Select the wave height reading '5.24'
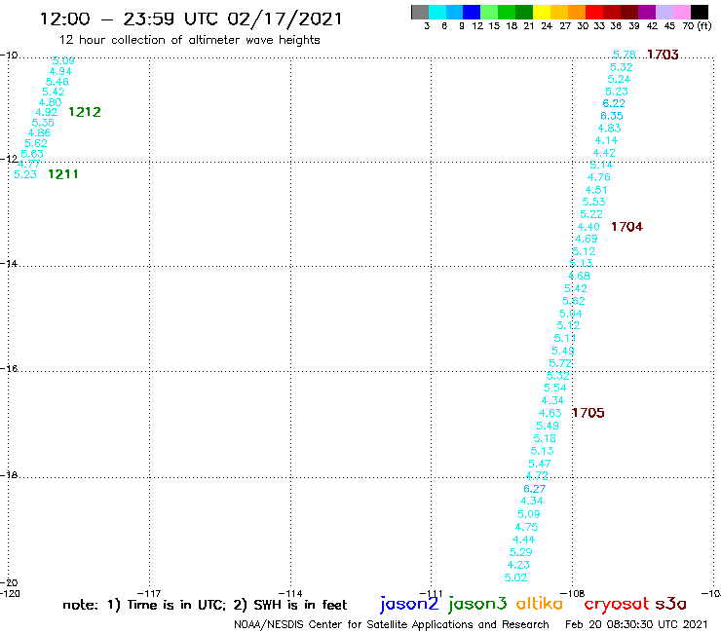Viewport: 721px width, 633px height. click(619, 79)
